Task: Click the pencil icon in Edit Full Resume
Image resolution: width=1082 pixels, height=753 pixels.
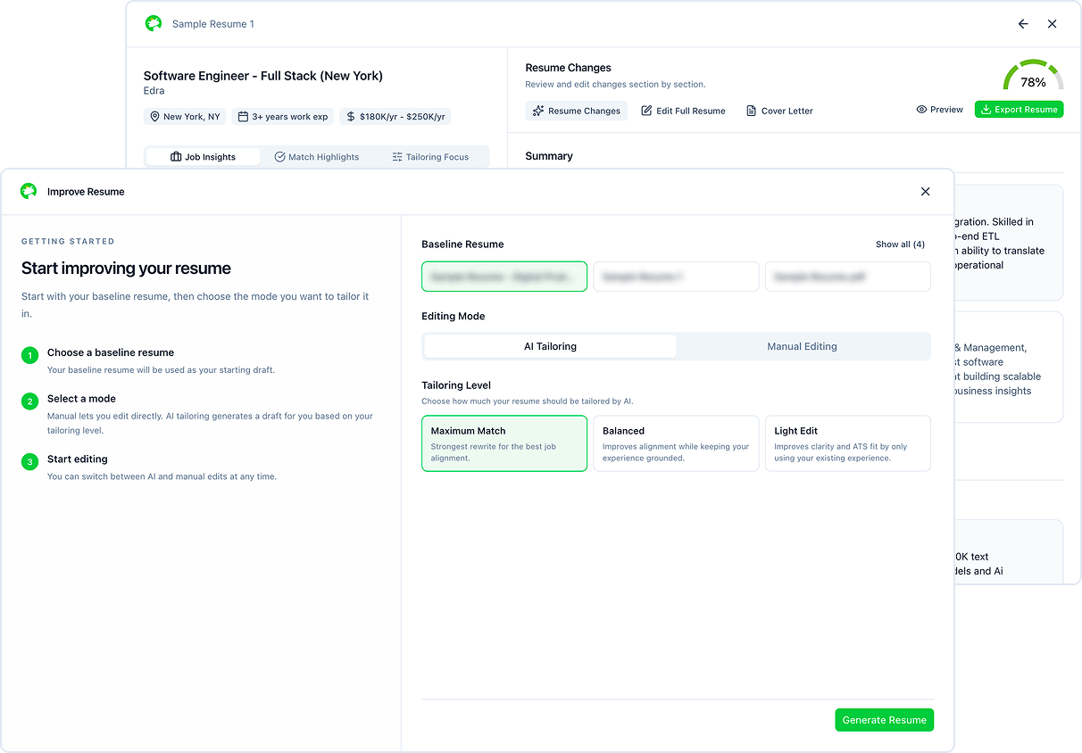Action: 646,111
